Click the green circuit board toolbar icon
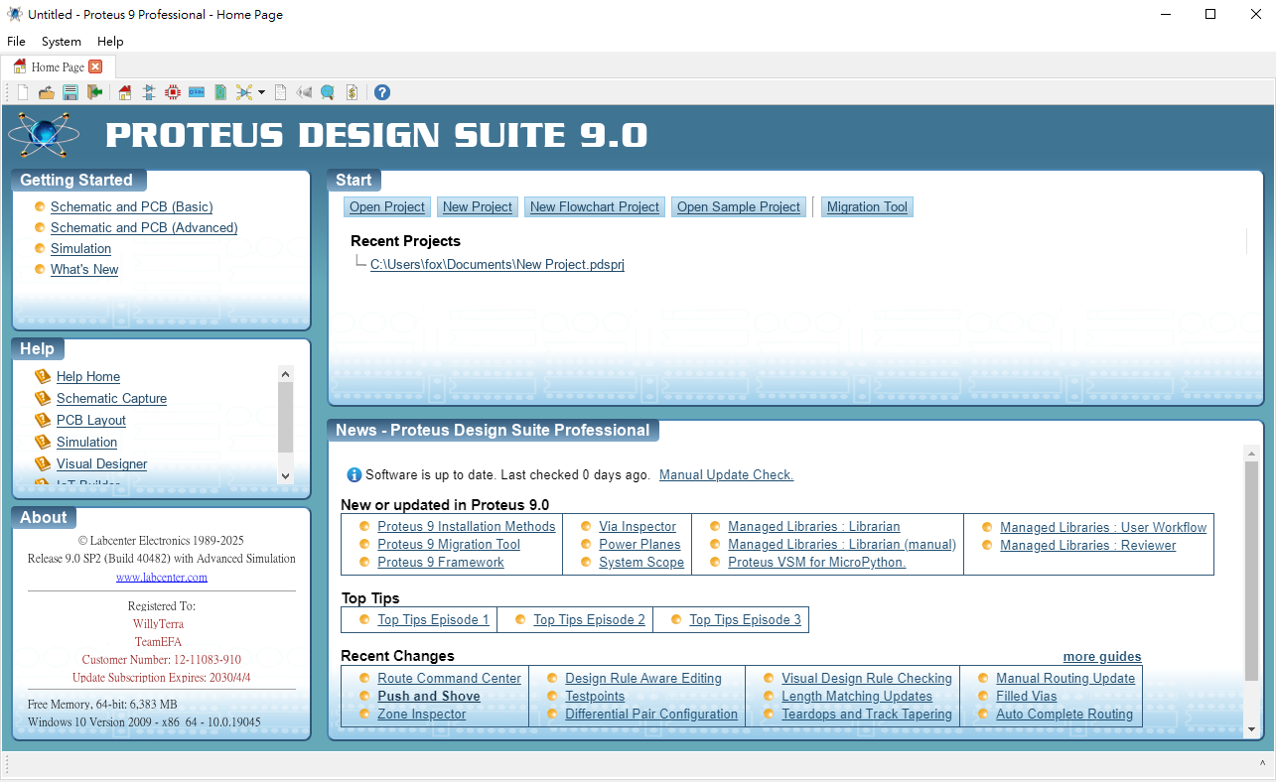 220,92
